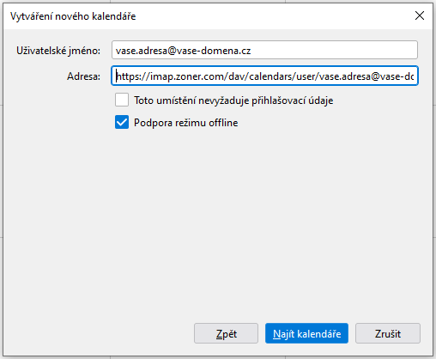Click the blue checkmark next to Podpora režimu offline
436x359 pixels.
[x=122, y=122]
